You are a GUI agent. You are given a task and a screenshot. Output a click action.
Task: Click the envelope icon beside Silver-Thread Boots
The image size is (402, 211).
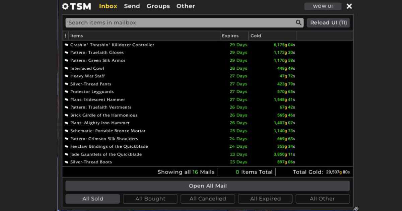67,162
